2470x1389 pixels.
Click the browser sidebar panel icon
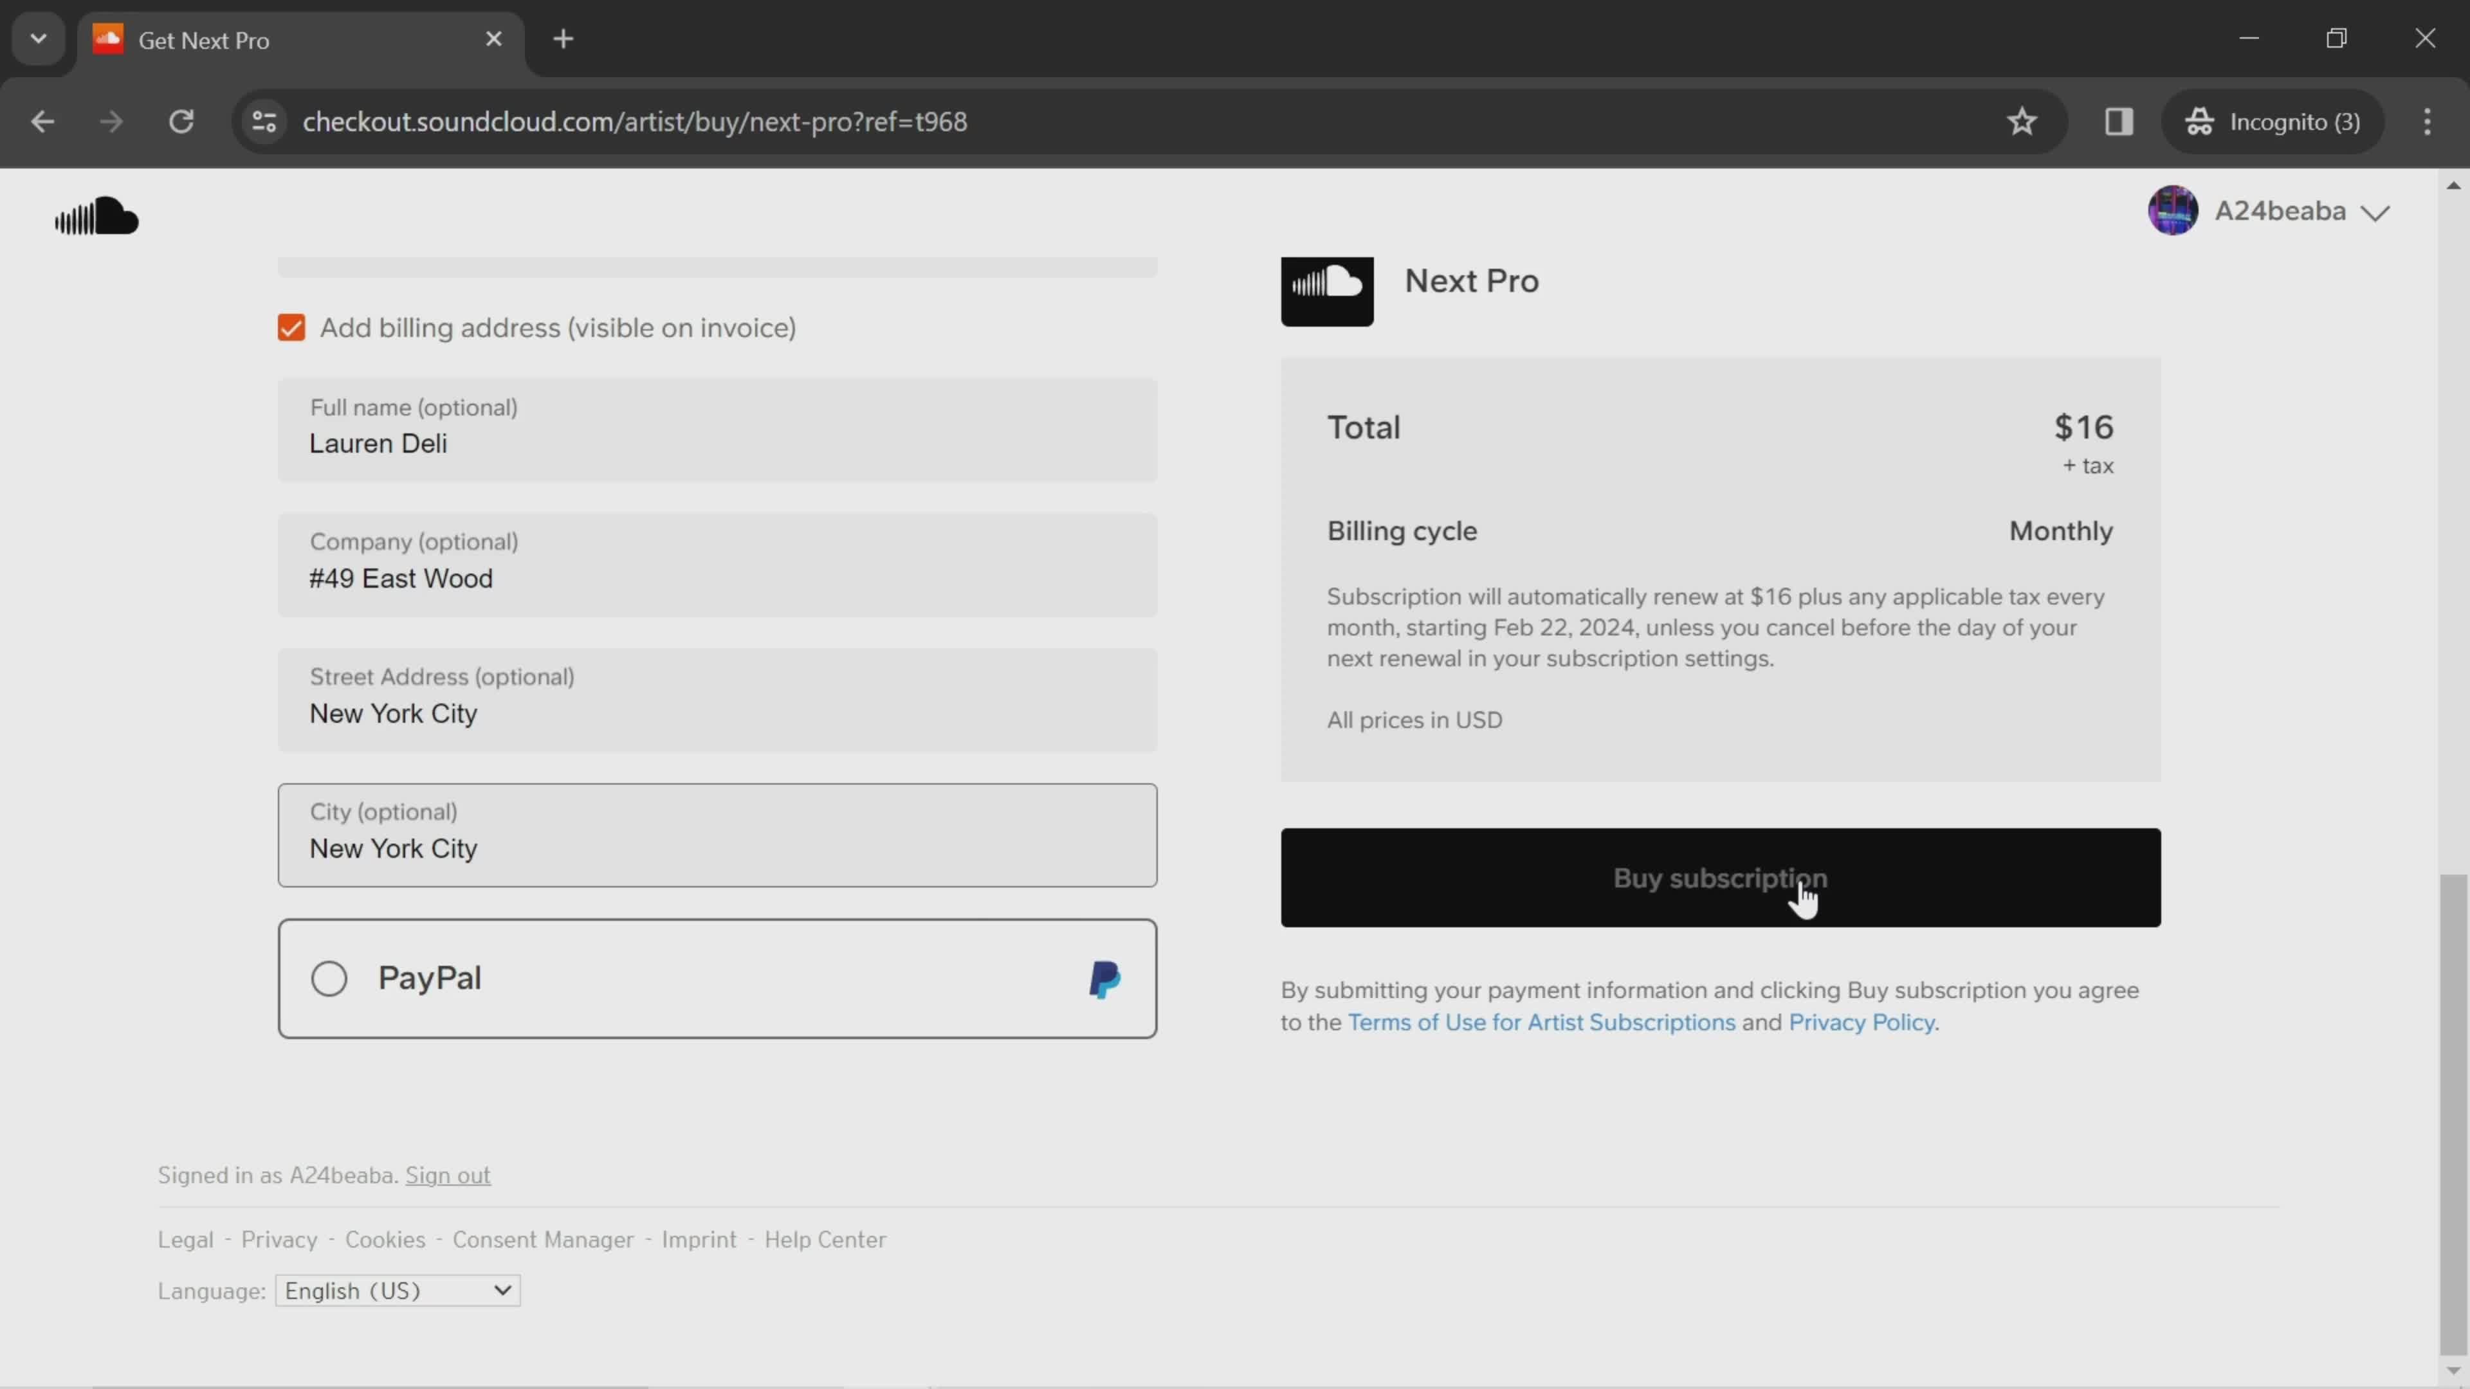pyautogui.click(x=2119, y=120)
